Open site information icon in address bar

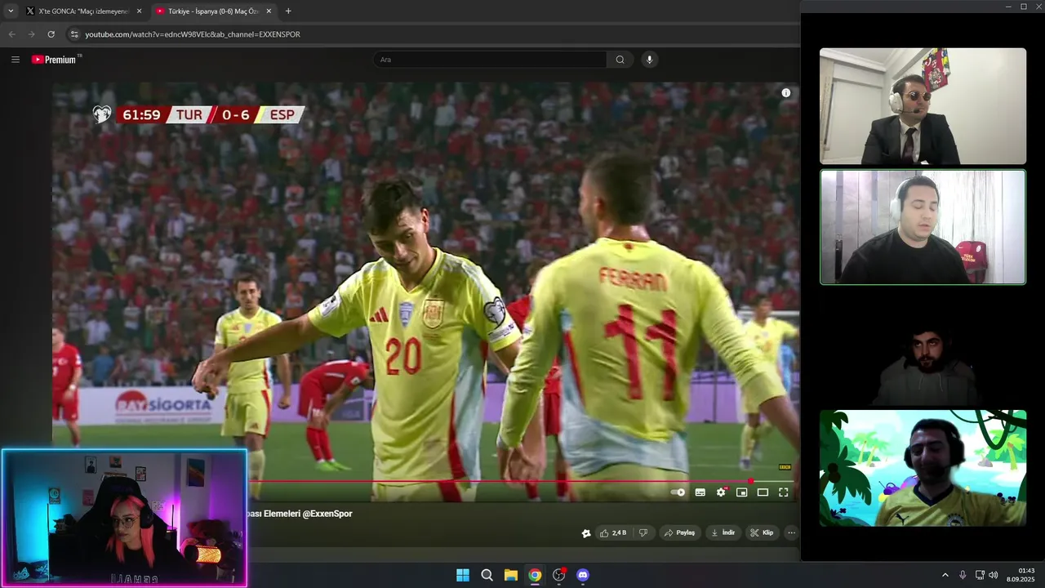point(74,34)
